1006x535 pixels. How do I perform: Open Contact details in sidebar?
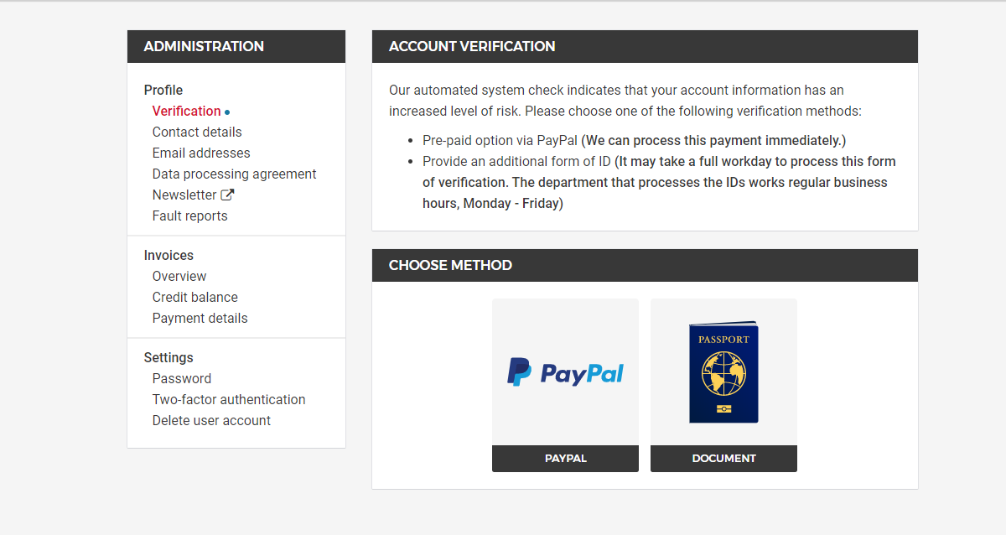coord(197,132)
